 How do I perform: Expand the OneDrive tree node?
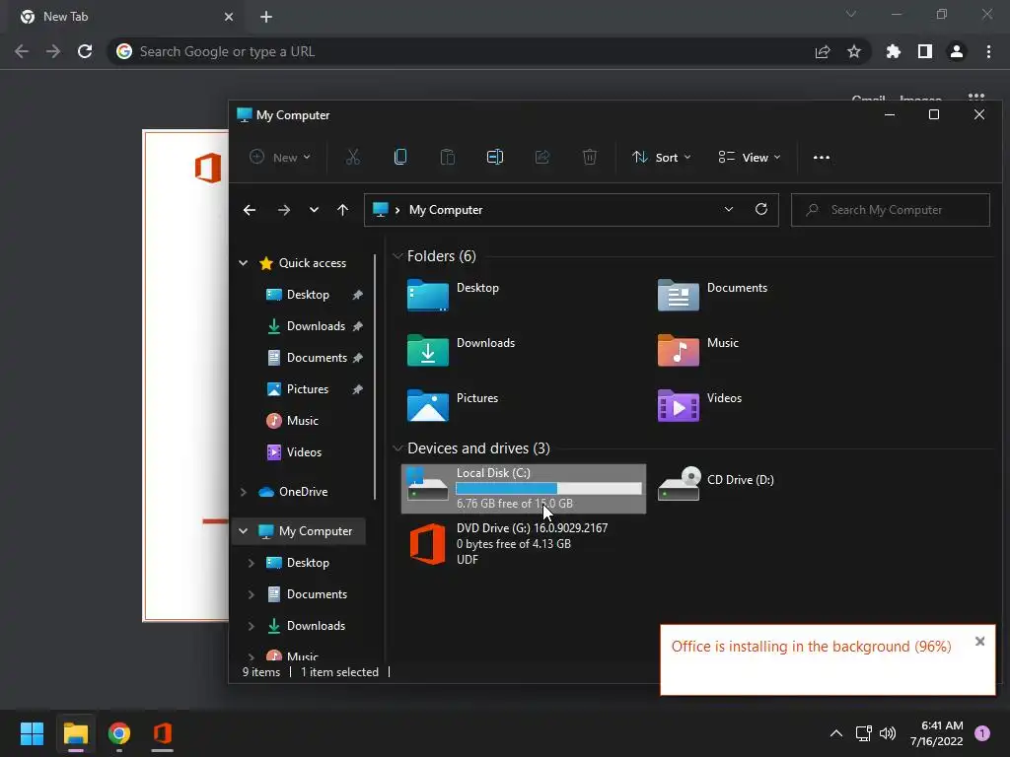pyautogui.click(x=244, y=492)
